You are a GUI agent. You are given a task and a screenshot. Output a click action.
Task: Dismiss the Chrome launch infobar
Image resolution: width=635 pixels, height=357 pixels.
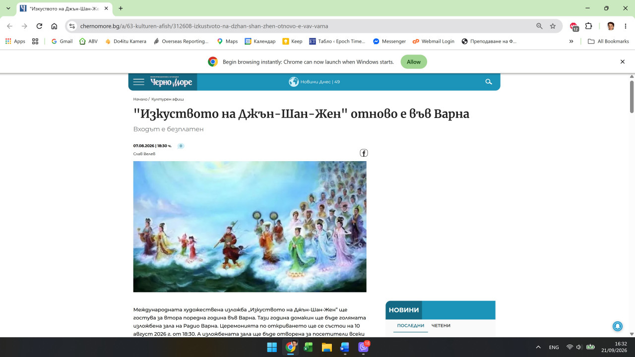point(623,62)
